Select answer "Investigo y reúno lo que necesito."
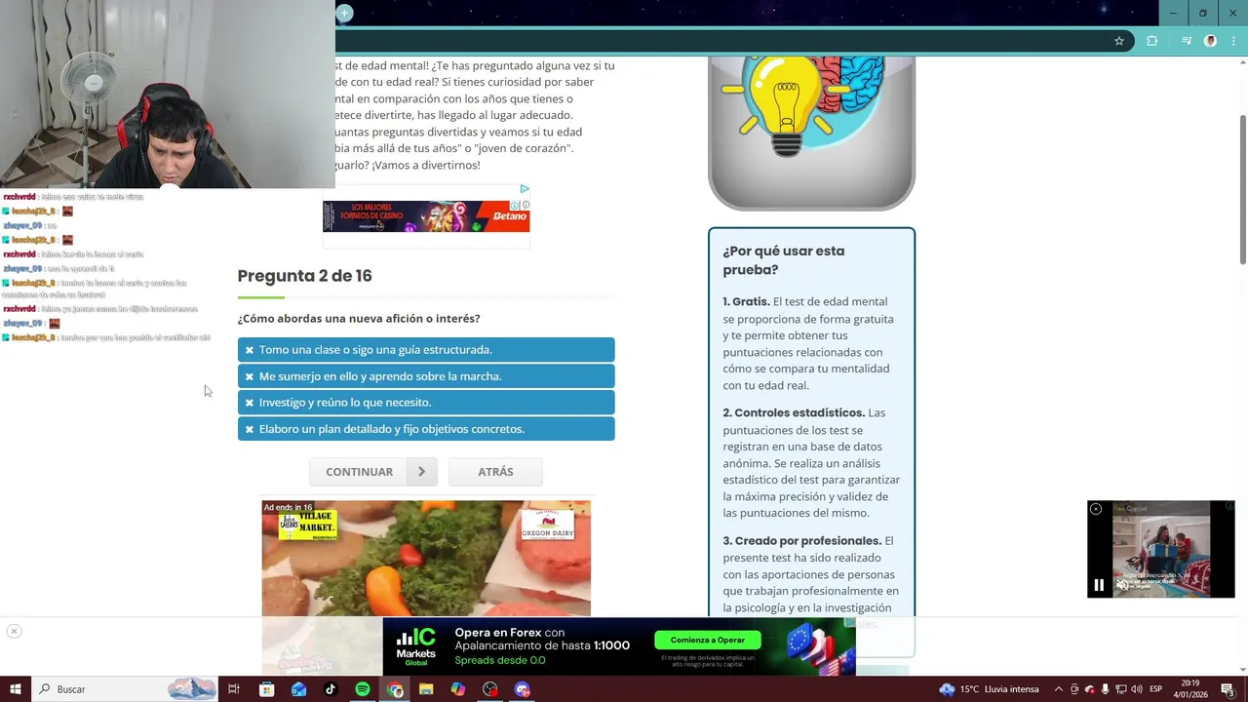This screenshot has width=1248, height=702. click(x=426, y=402)
